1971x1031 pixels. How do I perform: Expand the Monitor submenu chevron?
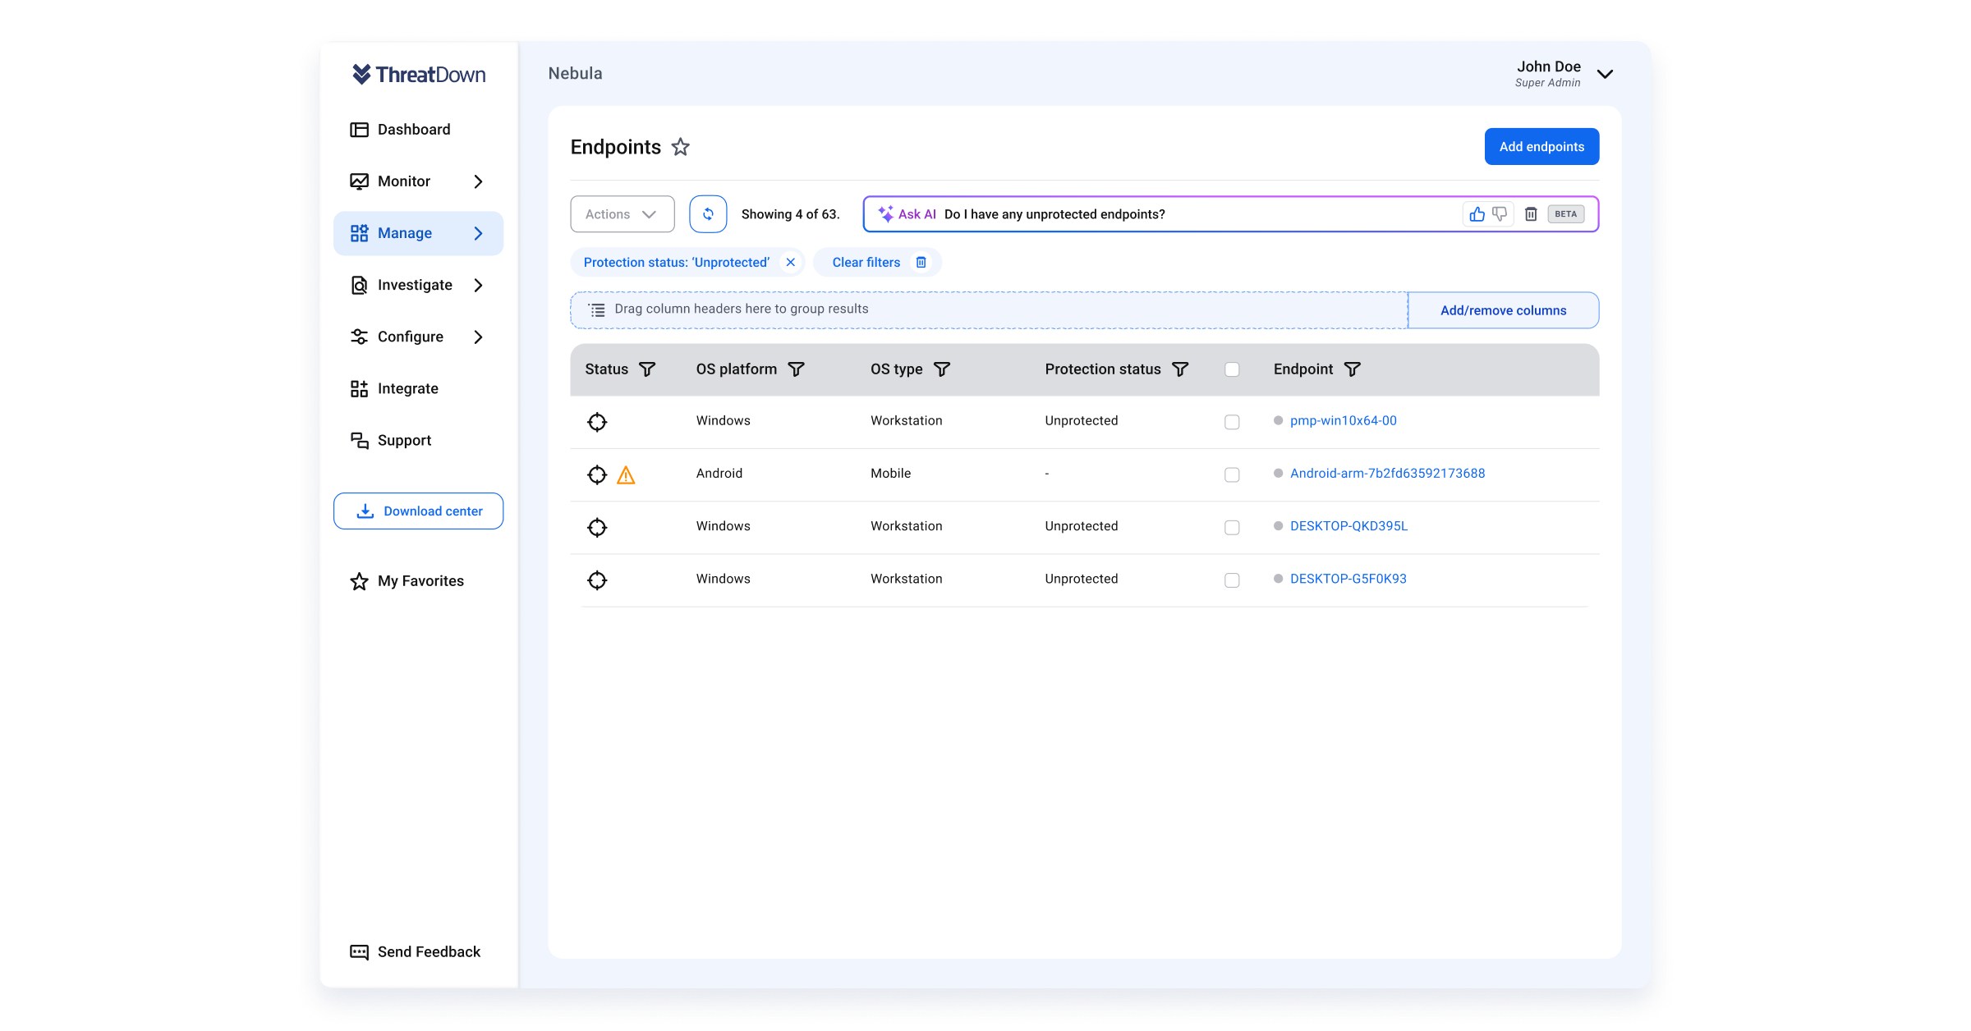[478, 181]
